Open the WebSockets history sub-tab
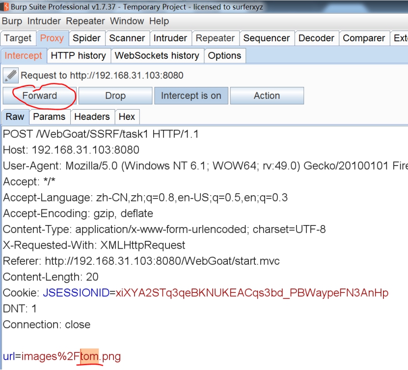The height and width of the screenshot is (370, 408). pos(157,56)
